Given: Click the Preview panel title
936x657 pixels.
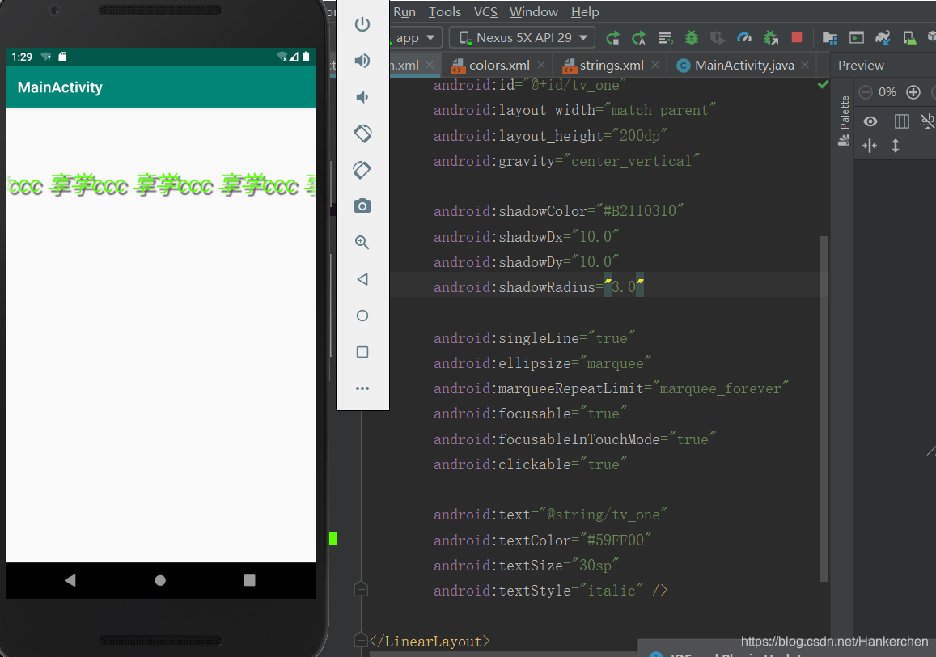Looking at the screenshot, I should [x=861, y=65].
